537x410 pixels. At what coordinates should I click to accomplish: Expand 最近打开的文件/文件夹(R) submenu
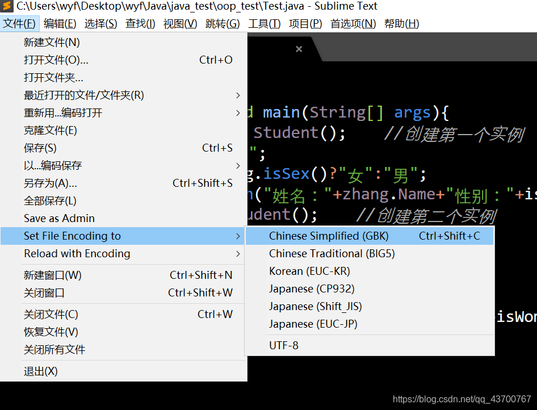point(123,95)
